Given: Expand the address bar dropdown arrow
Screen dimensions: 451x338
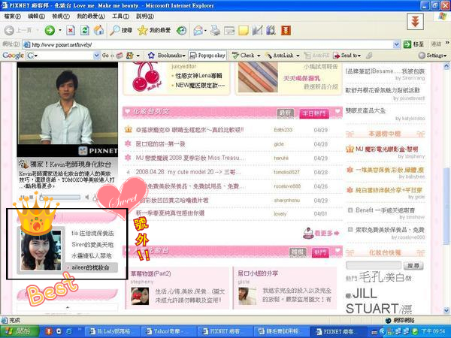Looking at the screenshot, I should pos(396,44).
